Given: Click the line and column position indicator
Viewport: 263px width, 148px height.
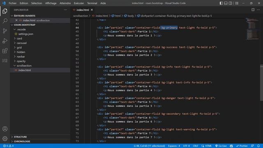Looking at the screenshot, I should point(149,146).
